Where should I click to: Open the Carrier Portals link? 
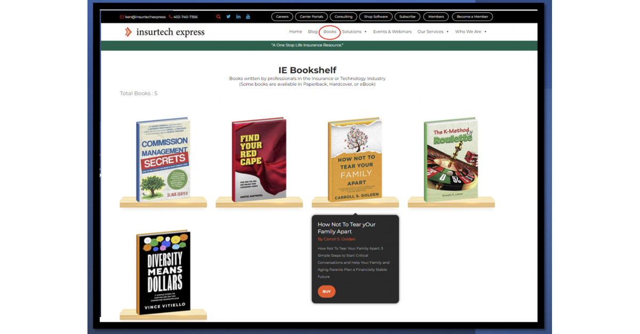(311, 16)
